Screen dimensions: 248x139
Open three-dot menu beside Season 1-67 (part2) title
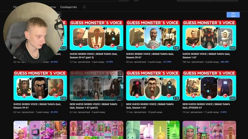(122, 105)
